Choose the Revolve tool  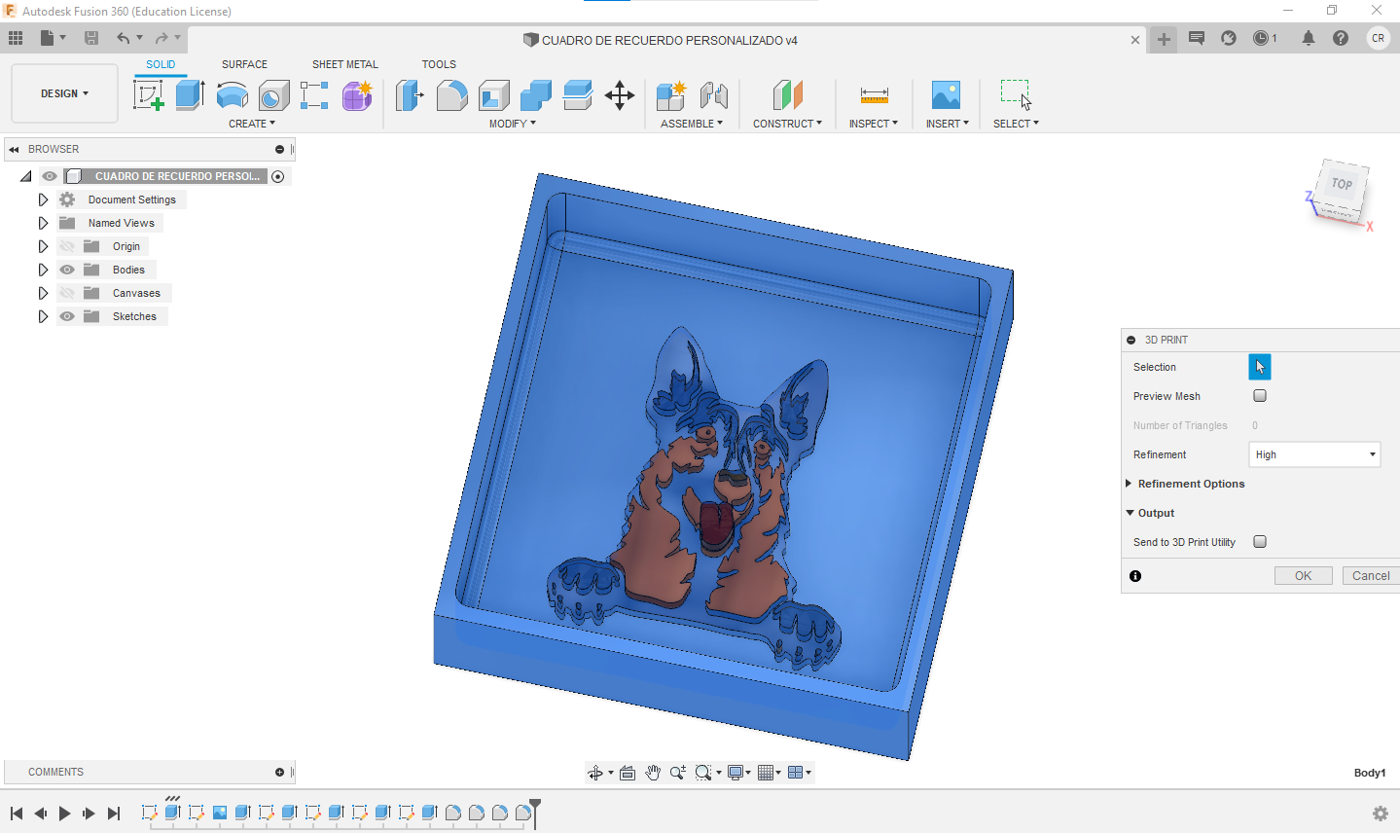pyautogui.click(x=232, y=95)
